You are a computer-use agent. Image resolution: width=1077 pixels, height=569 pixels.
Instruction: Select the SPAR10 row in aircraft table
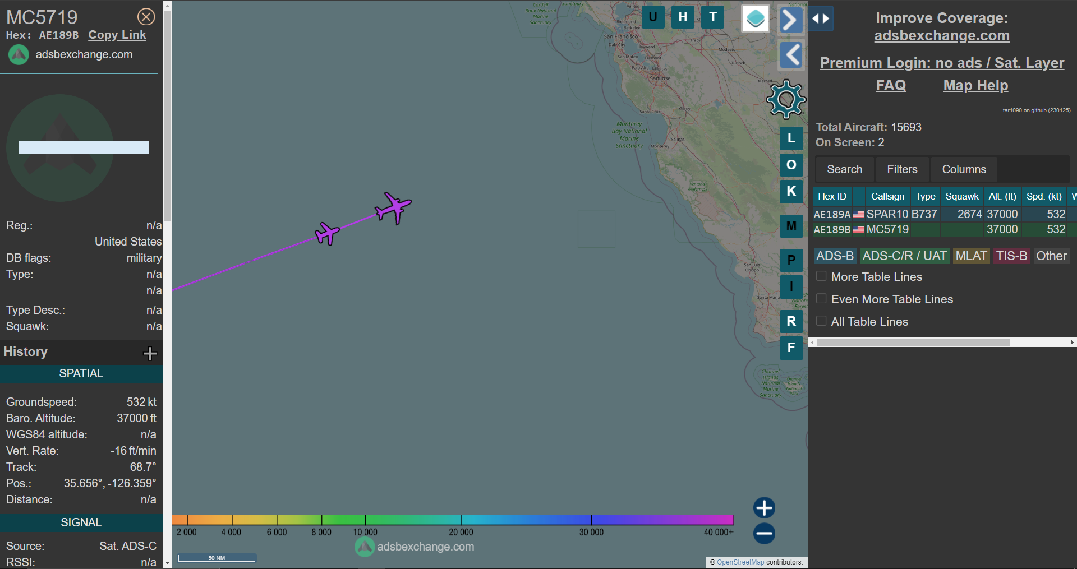(945, 214)
